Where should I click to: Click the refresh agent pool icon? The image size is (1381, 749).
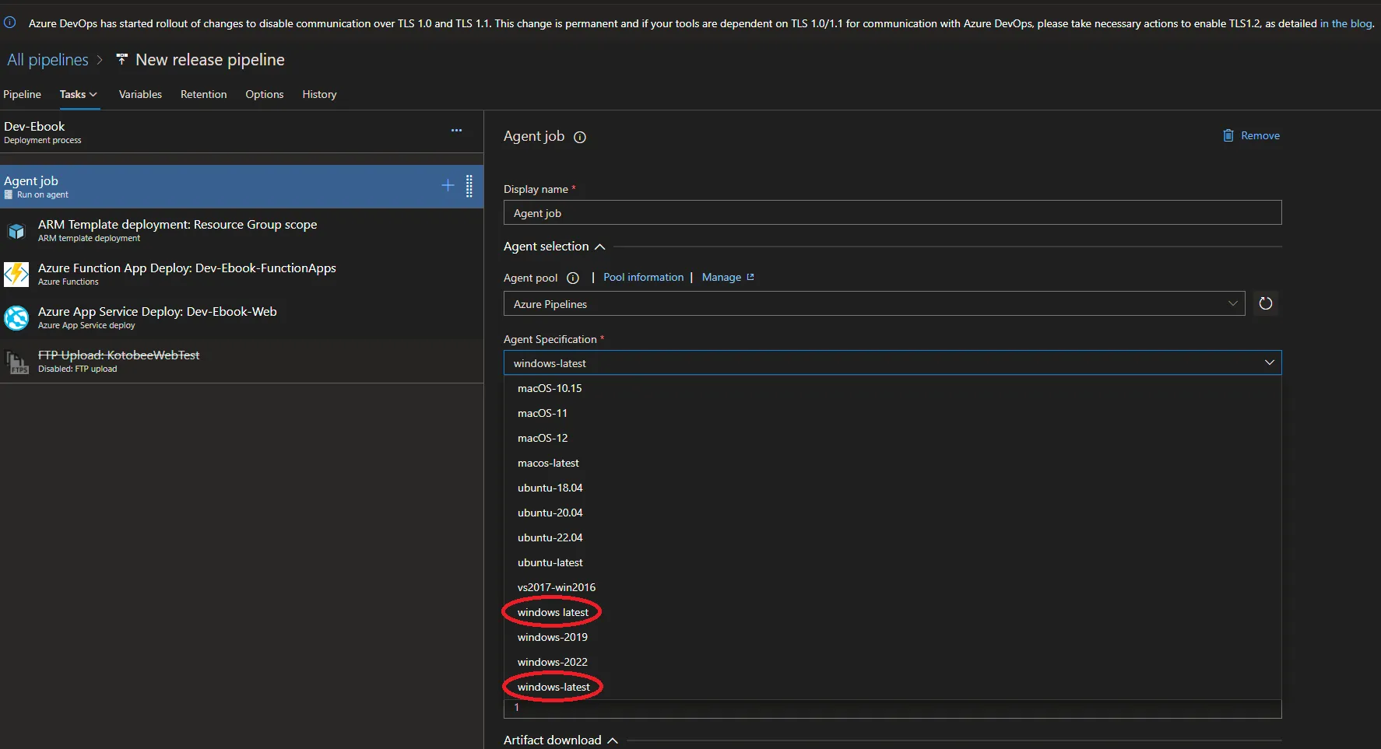click(1266, 303)
